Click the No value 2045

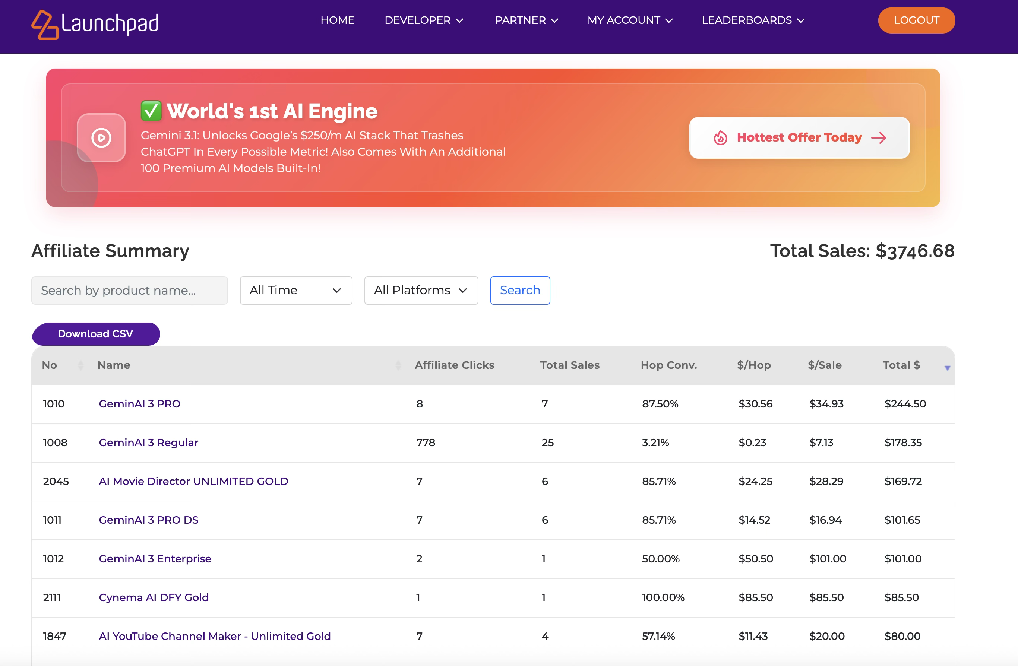click(56, 481)
